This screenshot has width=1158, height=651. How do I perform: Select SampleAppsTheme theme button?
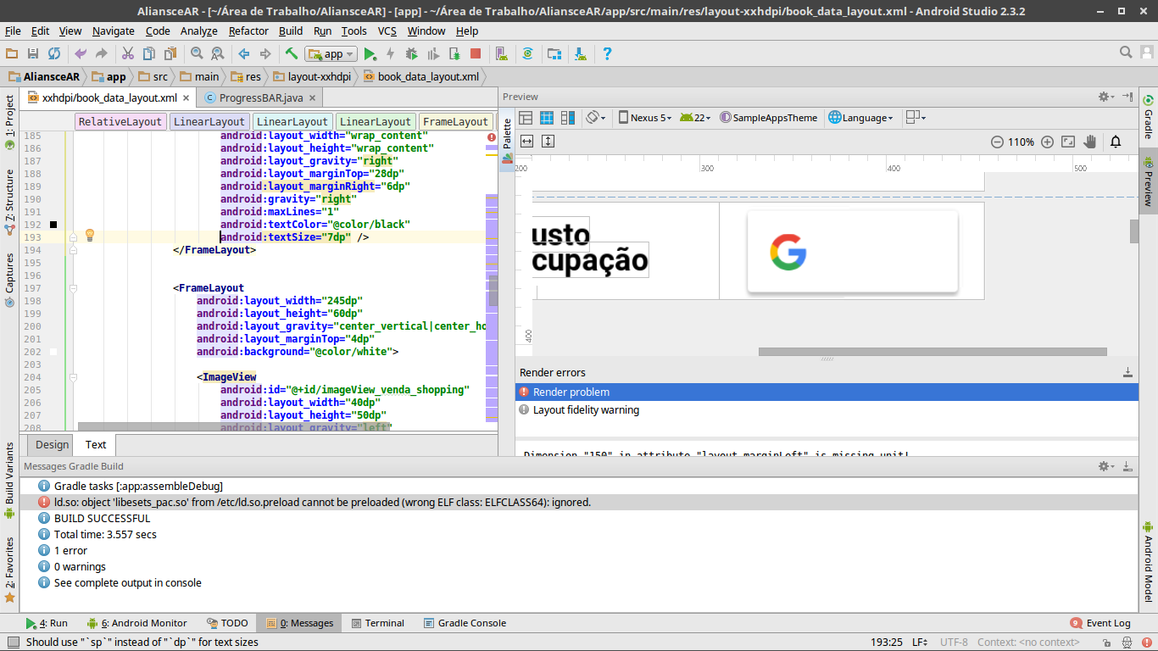pyautogui.click(x=768, y=118)
